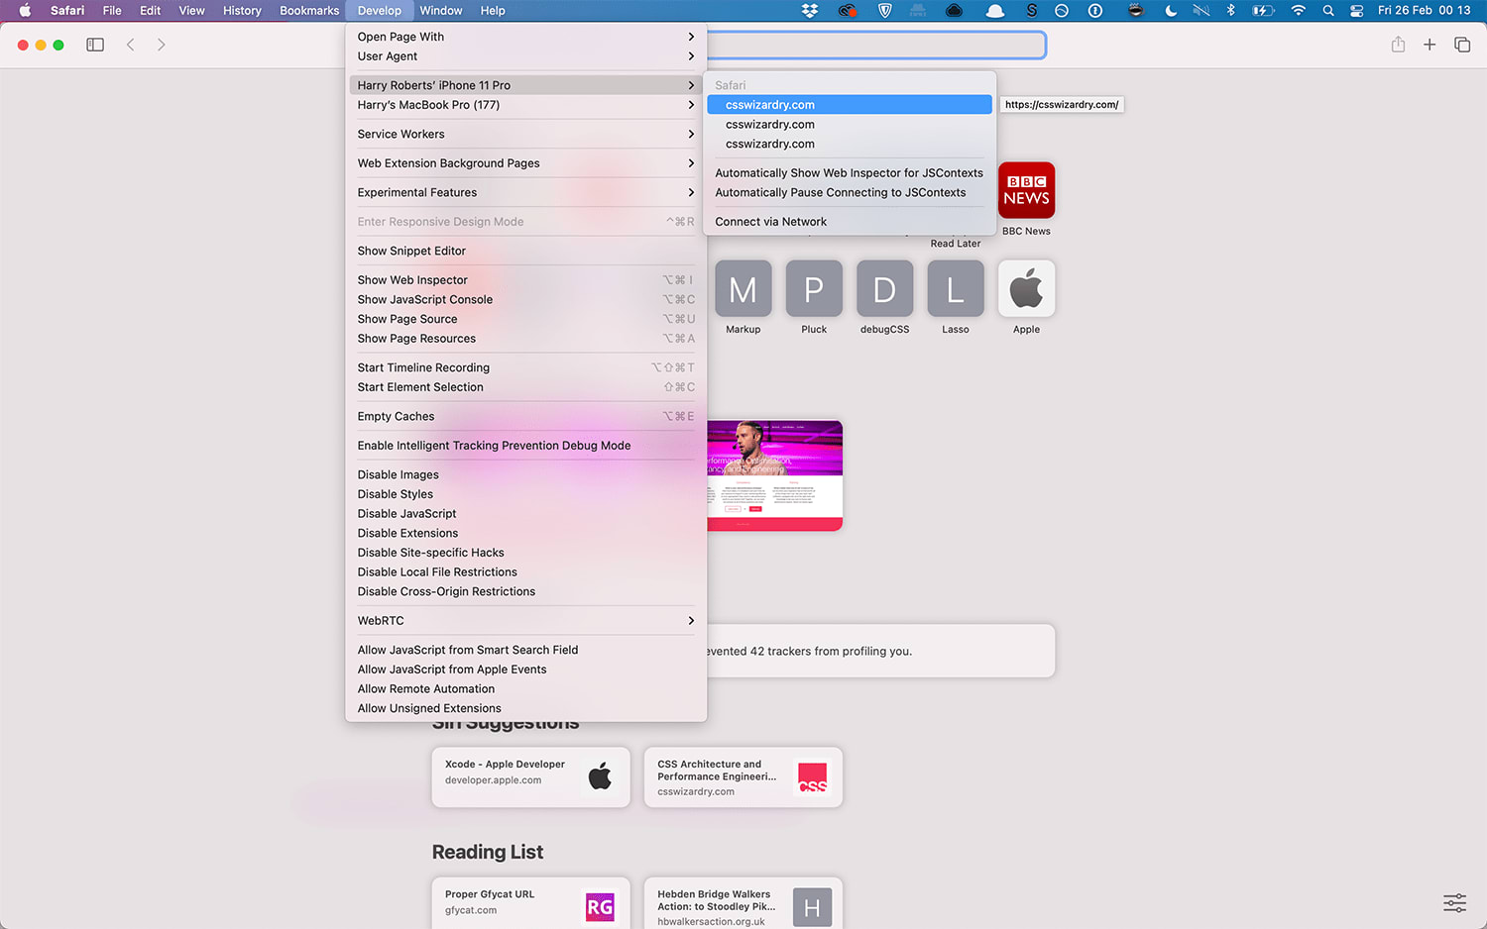Open the Pluck favourite icon
1487x929 pixels.
click(x=814, y=288)
